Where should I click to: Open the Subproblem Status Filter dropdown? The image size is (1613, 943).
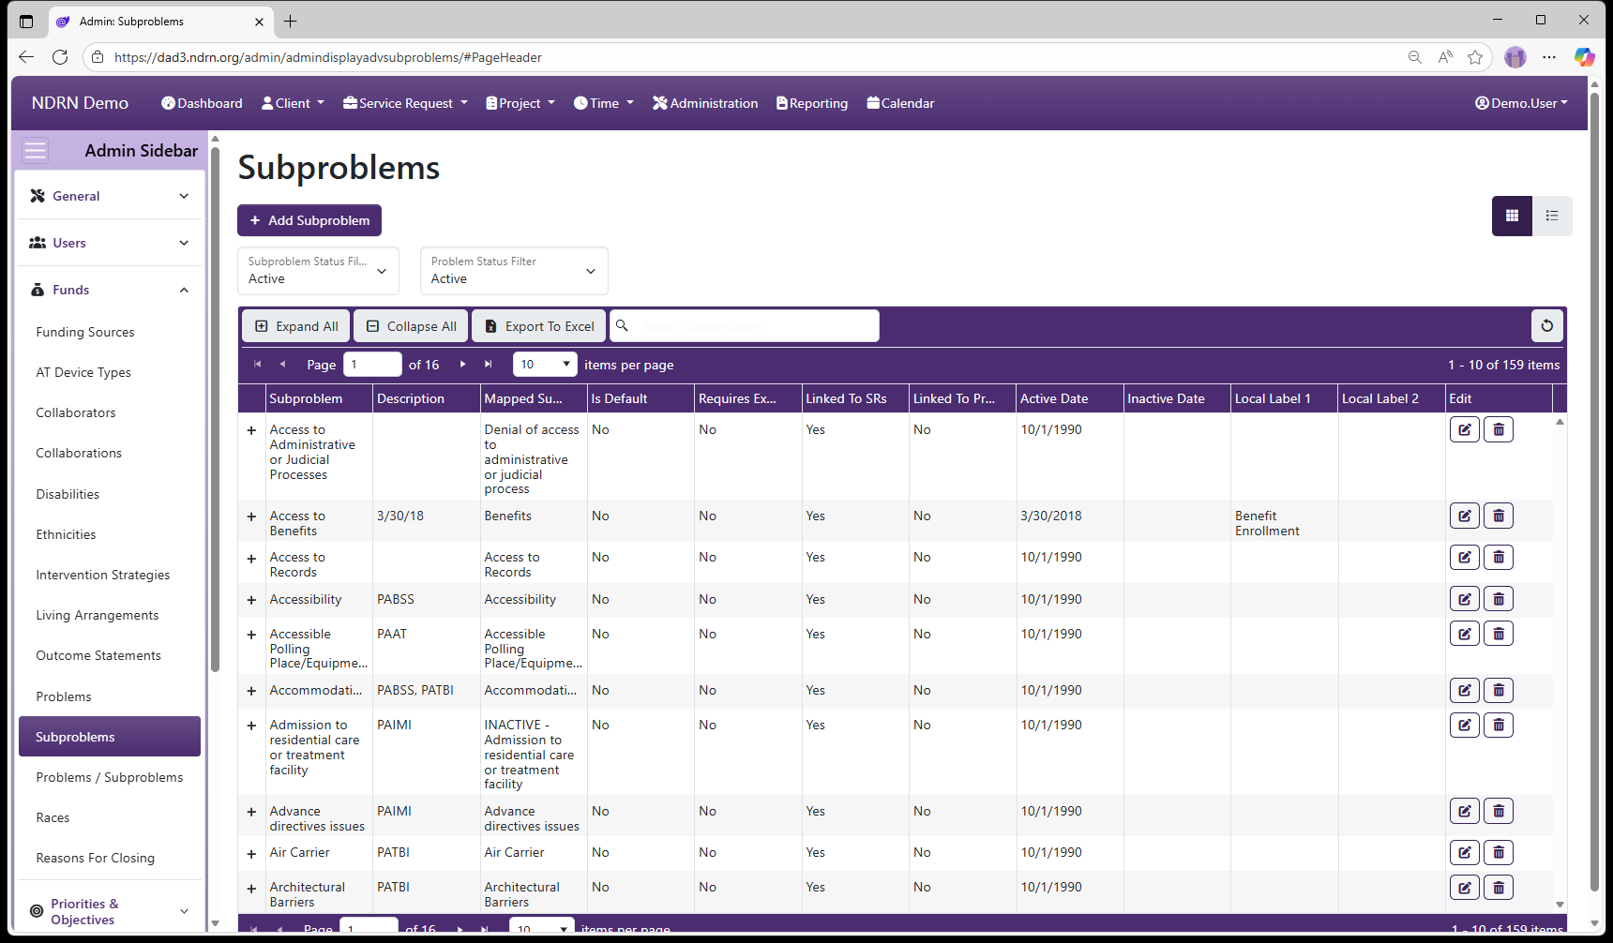click(318, 271)
